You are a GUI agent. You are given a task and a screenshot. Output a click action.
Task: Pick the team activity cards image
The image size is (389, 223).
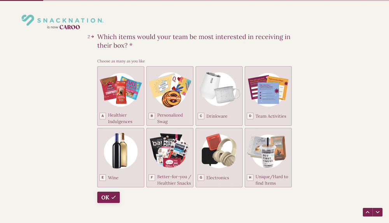(x=268, y=90)
